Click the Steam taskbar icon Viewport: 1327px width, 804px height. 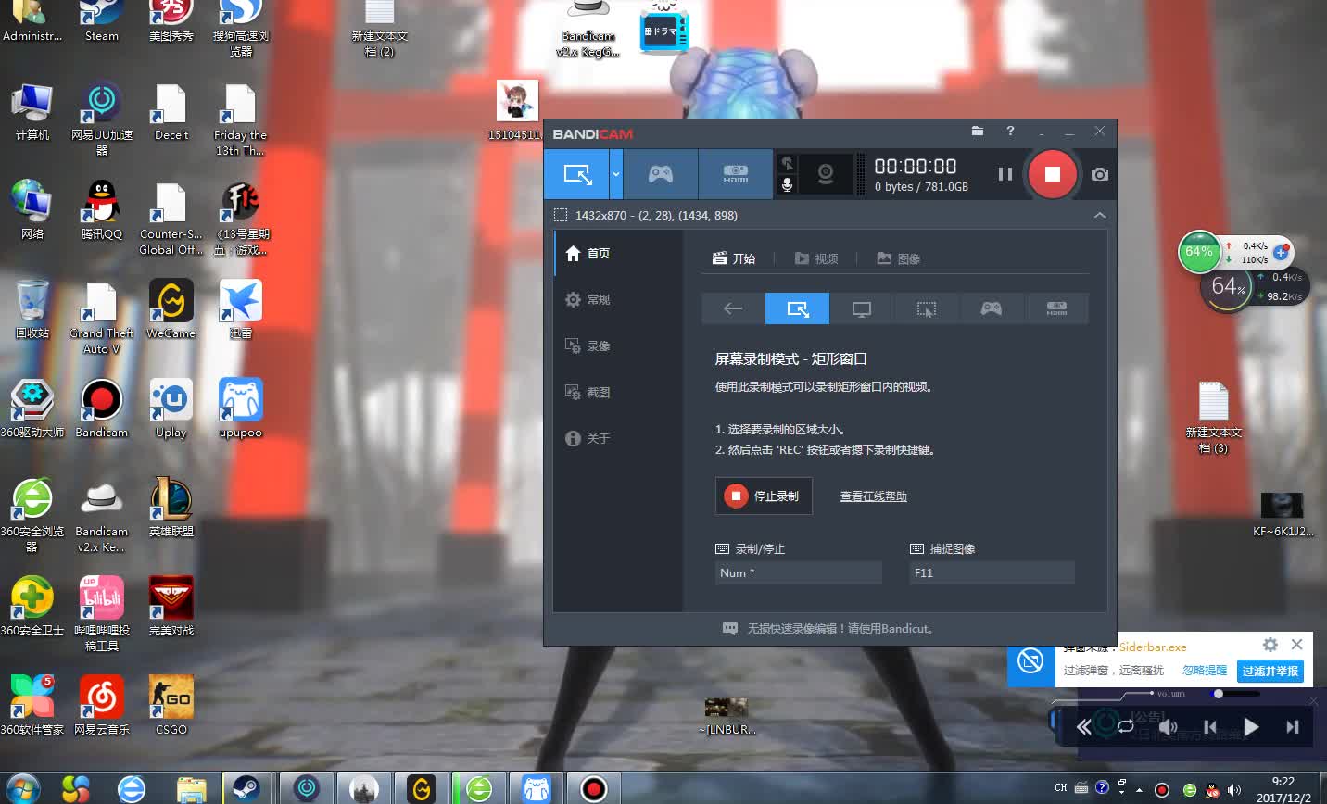point(246,788)
